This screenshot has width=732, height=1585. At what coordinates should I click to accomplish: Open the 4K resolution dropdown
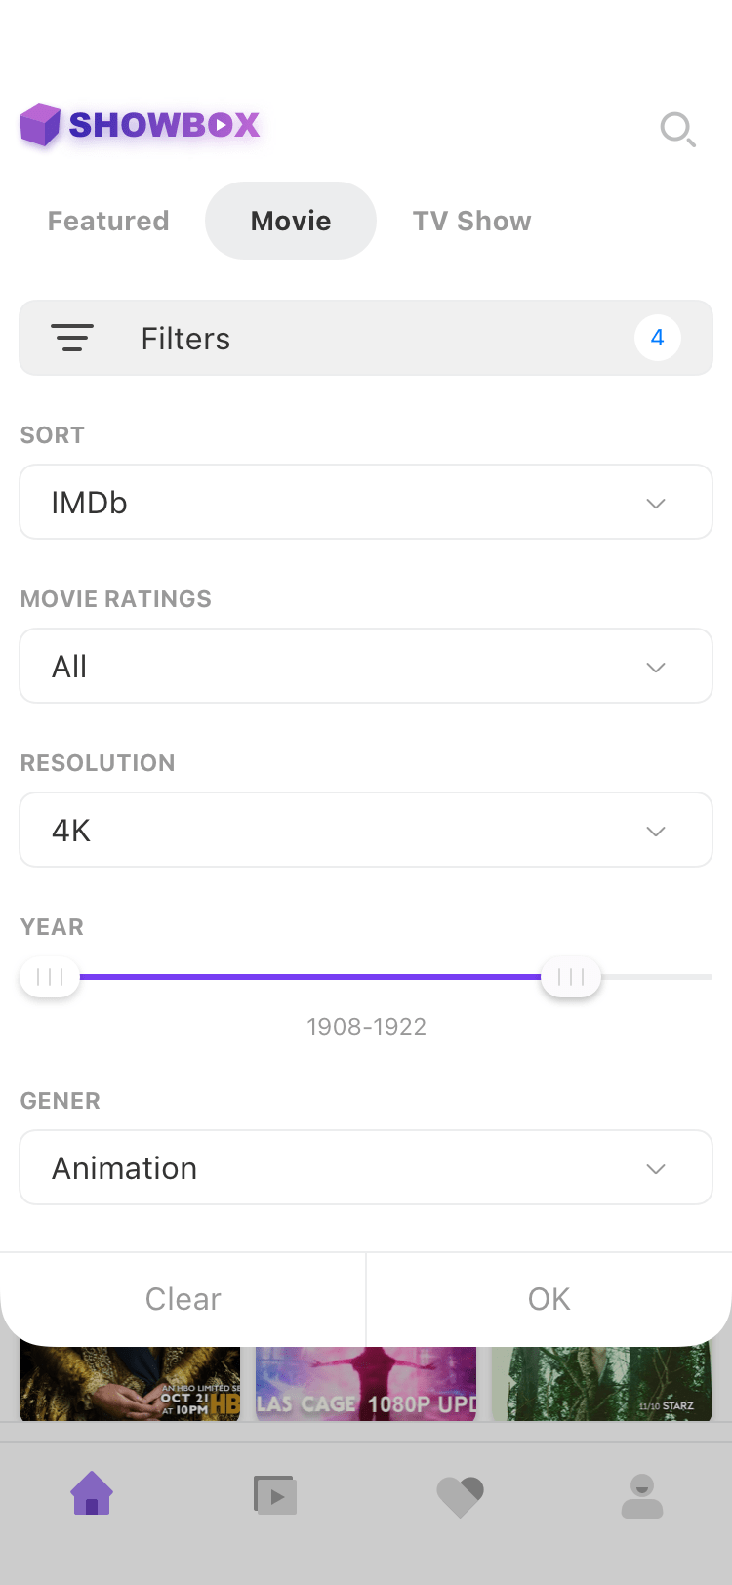[x=366, y=831]
